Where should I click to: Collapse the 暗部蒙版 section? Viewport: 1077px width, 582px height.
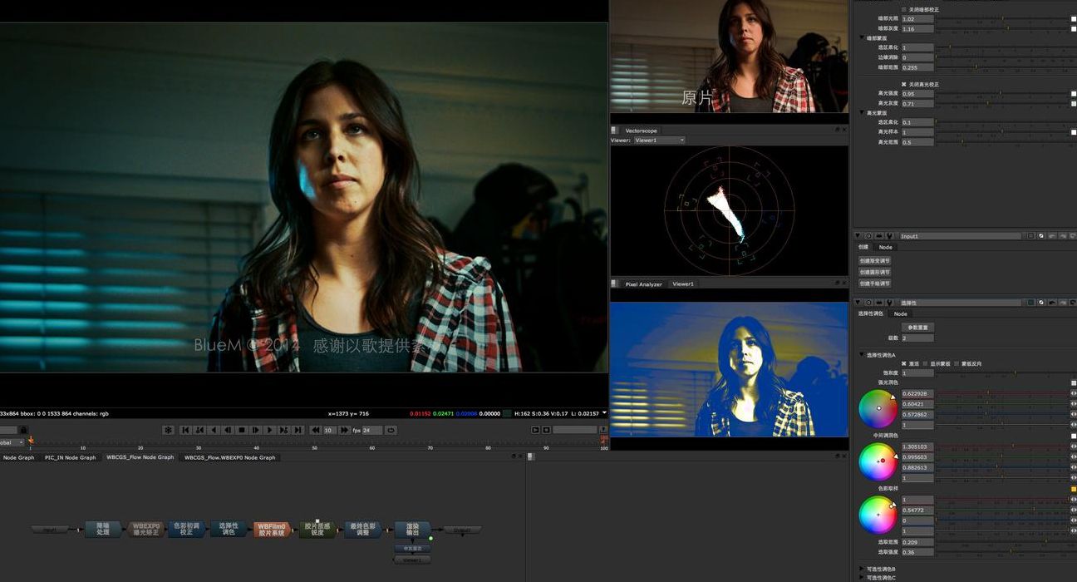pos(862,38)
